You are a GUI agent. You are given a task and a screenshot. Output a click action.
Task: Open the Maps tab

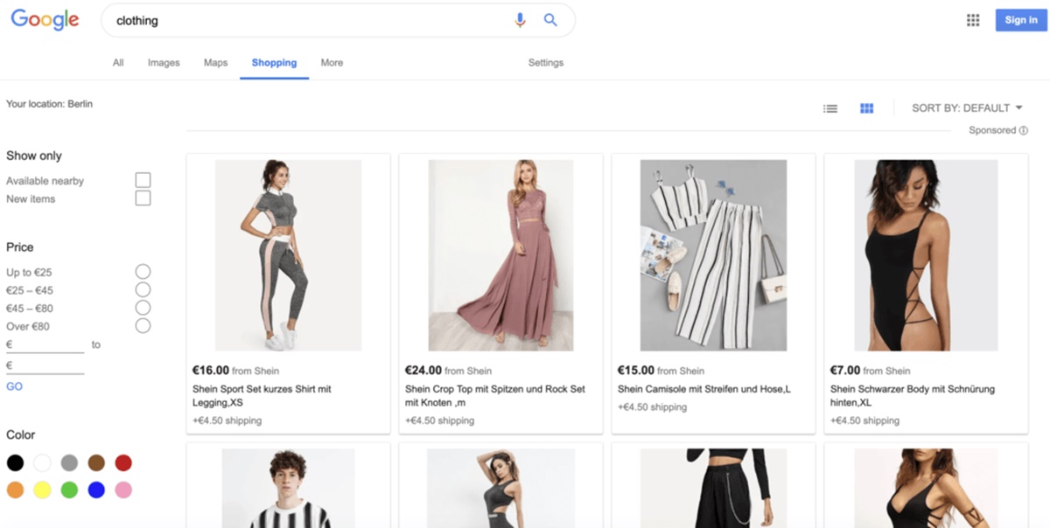click(215, 63)
